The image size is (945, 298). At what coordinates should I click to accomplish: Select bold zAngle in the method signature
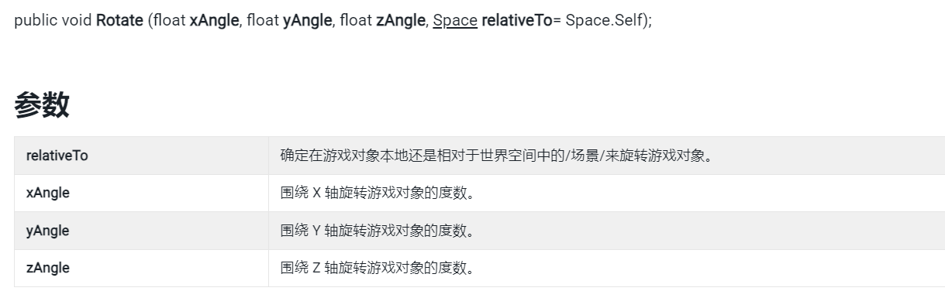click(x=401, y=20)
